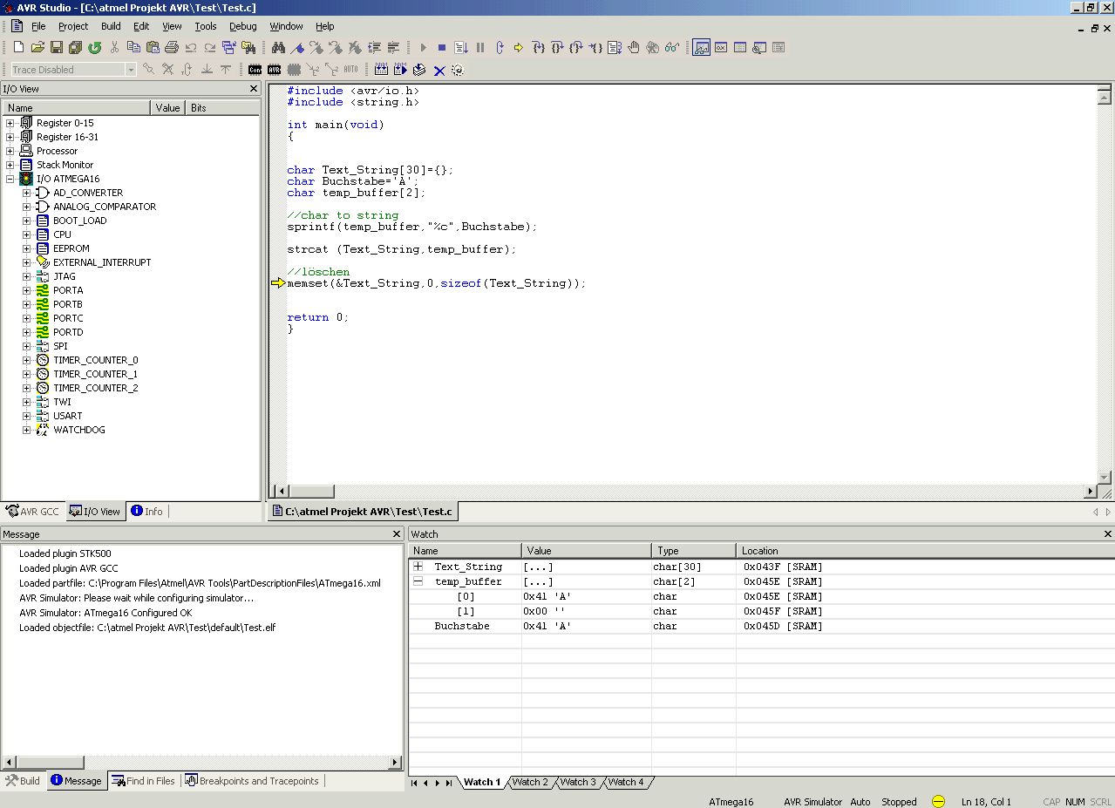Viewport: 1115px width, 808px height.
Task: Click the Show Next Statement yellow arrow
Action: click(x=518, y=47)
